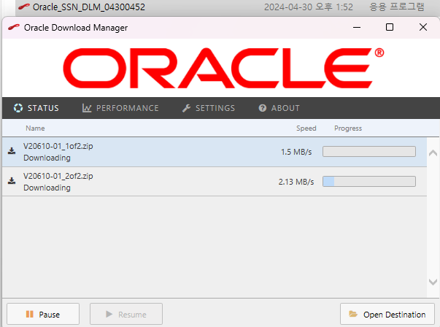Click the ABOUT question mark icon
440x327 pixels.
click(x=263, y=108)
